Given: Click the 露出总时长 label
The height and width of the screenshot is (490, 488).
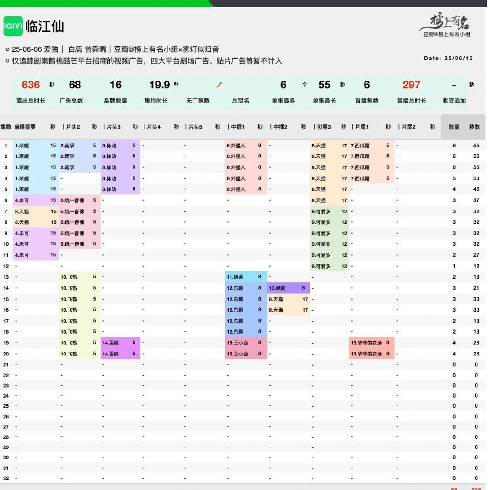Looking at the screenshot, I should (x=30, y=101).
